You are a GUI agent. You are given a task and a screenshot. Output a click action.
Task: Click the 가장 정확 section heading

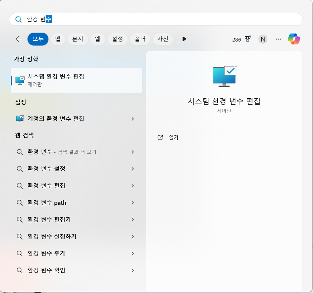[26, 59]
